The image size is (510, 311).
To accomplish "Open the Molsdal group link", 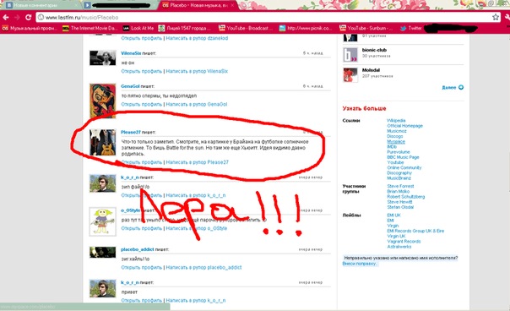I will coord(371,70).
